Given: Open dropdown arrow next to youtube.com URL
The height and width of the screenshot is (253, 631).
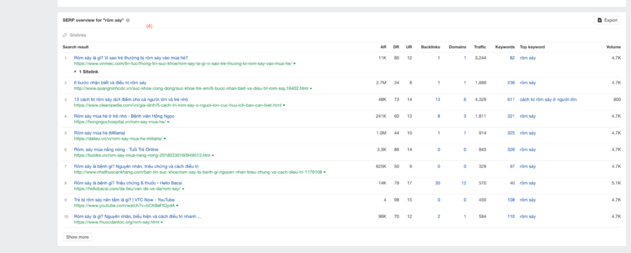Looking at the screenshot, I should (x=177, y=206).
